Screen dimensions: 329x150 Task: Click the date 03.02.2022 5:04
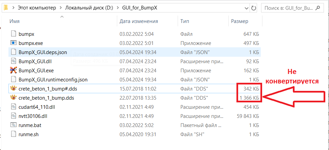136,34
